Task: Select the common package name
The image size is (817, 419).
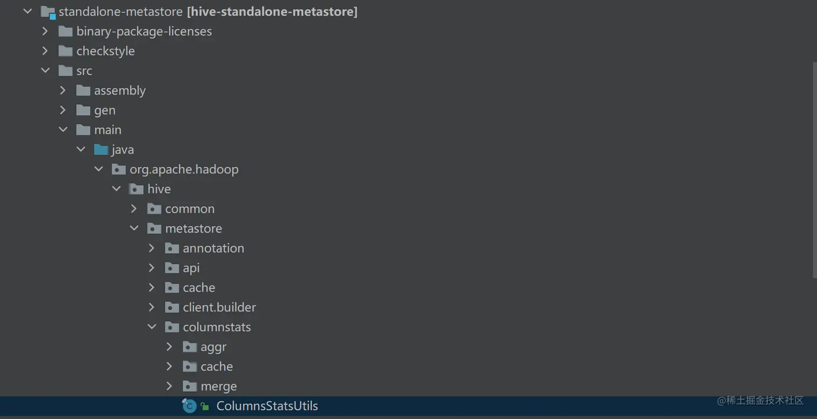Action: [x=190, y=209]
